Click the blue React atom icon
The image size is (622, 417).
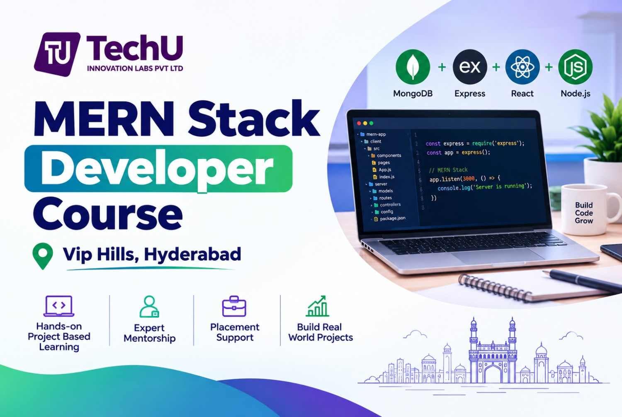point(522,67)
